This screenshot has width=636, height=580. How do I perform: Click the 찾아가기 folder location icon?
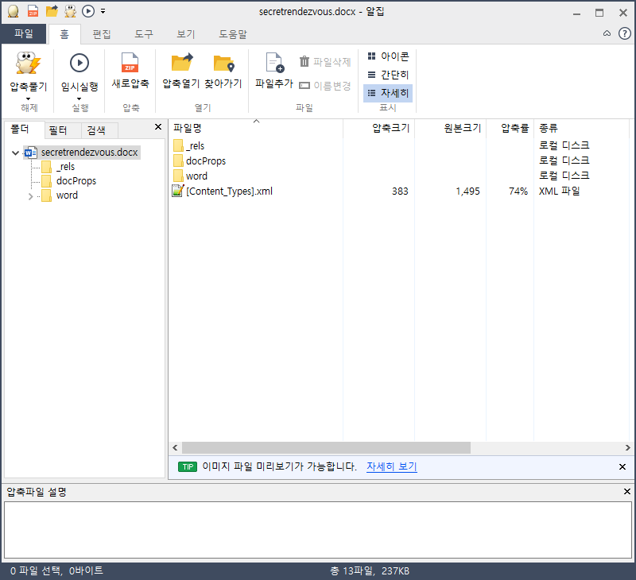tap(223, 64)
